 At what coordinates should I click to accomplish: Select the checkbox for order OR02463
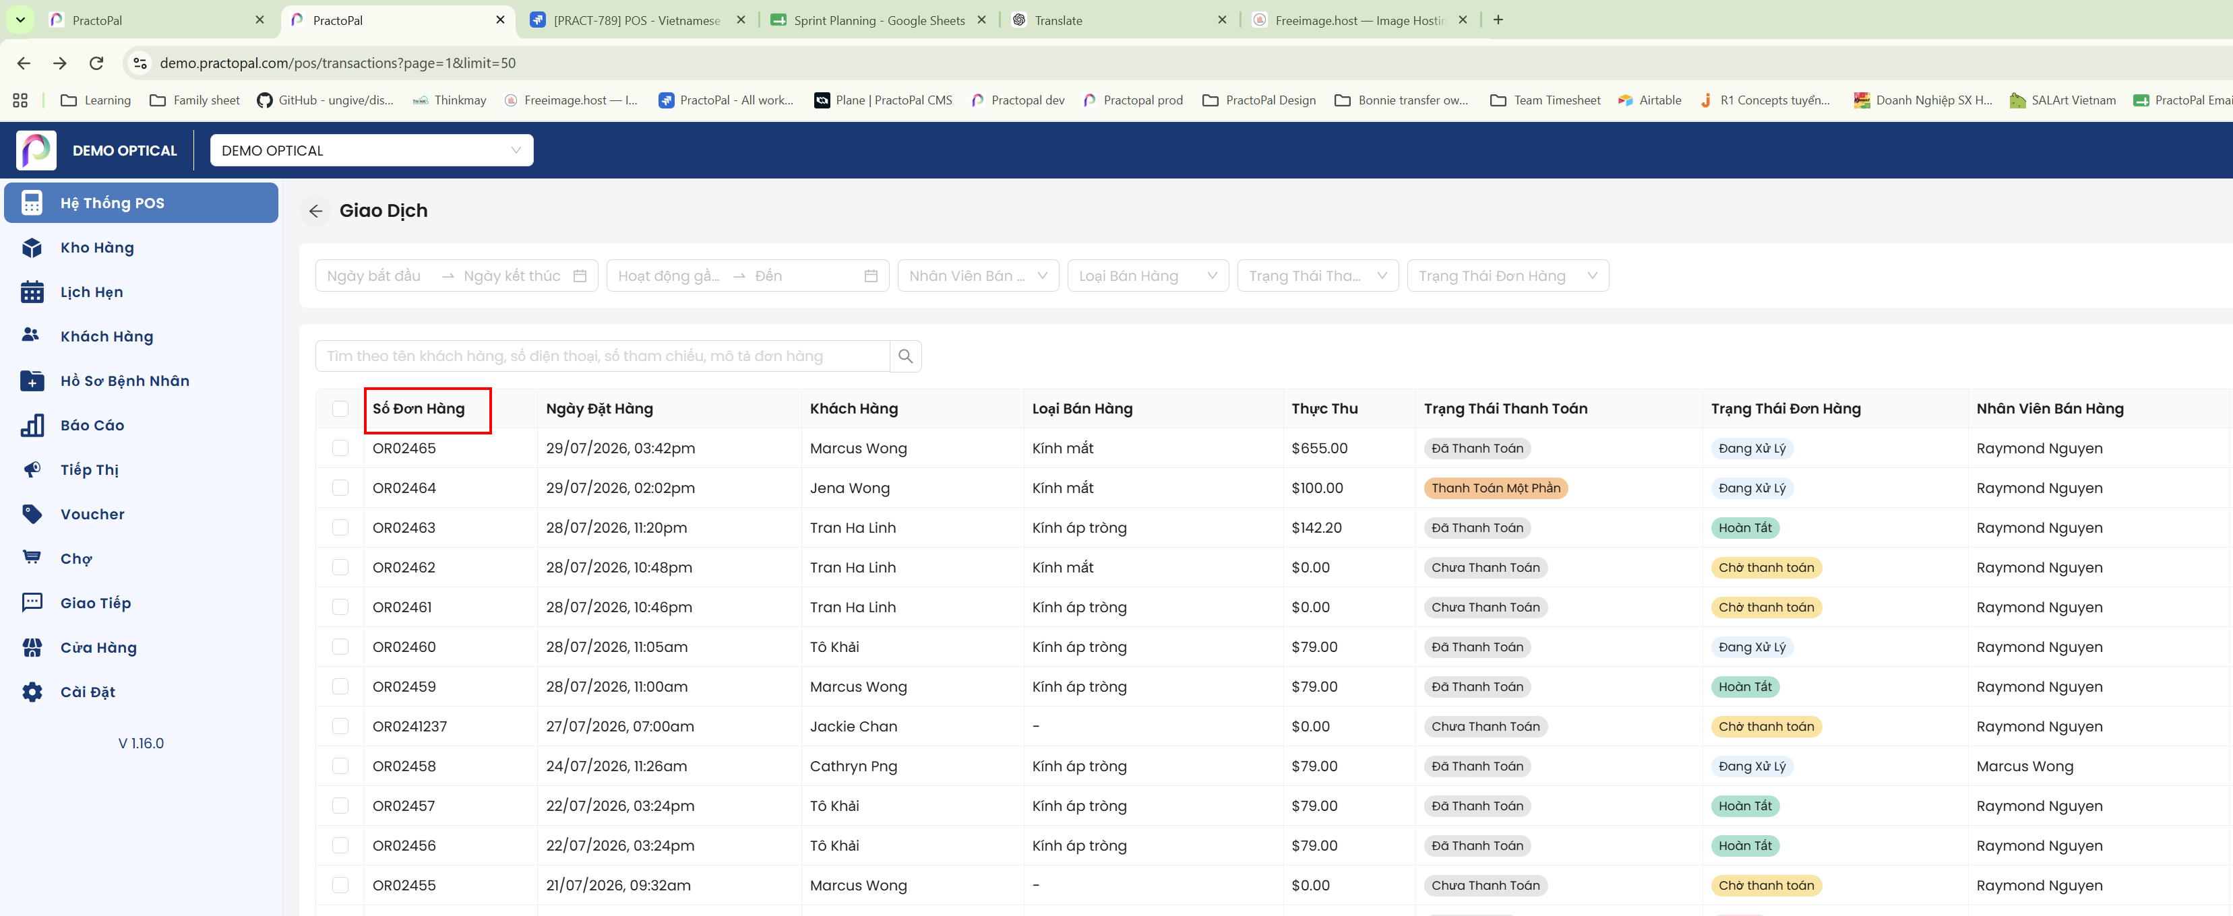click(340, 528)
